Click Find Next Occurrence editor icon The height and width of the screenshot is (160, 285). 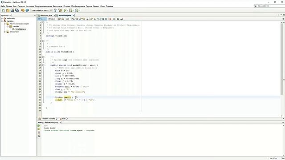[x=80, y=19]
